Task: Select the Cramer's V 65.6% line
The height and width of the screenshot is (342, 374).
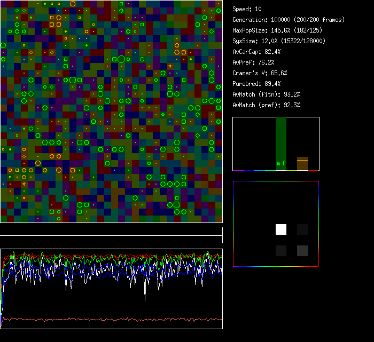Action: coord(260,73)
